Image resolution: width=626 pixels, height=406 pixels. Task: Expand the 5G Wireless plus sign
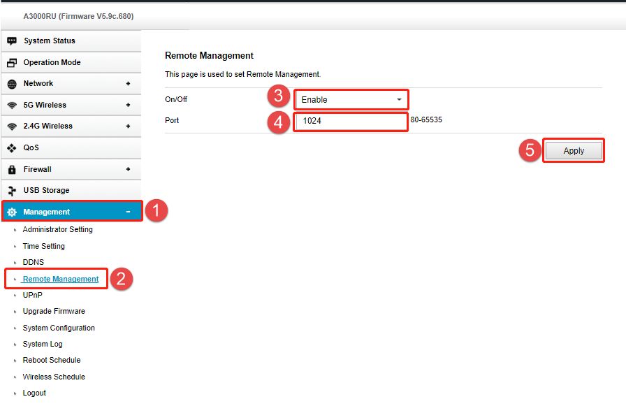point(128,105)
